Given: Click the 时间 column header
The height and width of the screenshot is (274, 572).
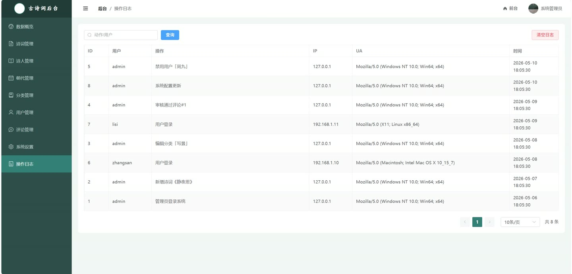Looking at the screenshot, I should point(534,51).
